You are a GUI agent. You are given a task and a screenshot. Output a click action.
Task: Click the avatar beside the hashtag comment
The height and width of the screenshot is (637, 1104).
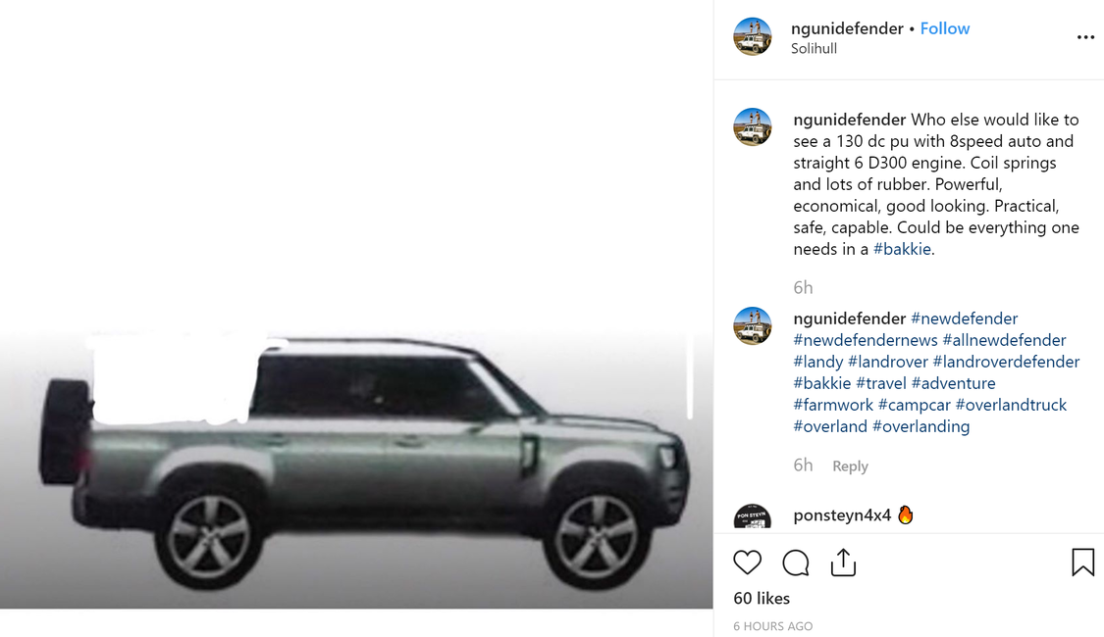tap(753, 326)
